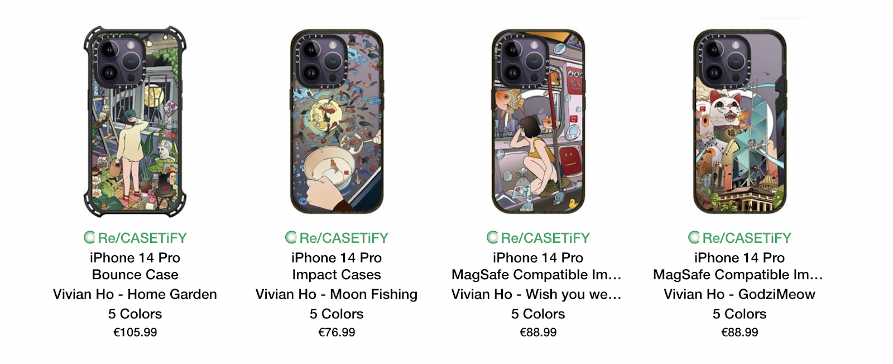Screen dimensions: 893x364
Task: Select the Bounce Case product type text
Action: pyautogui.click(x=135, y=275)
